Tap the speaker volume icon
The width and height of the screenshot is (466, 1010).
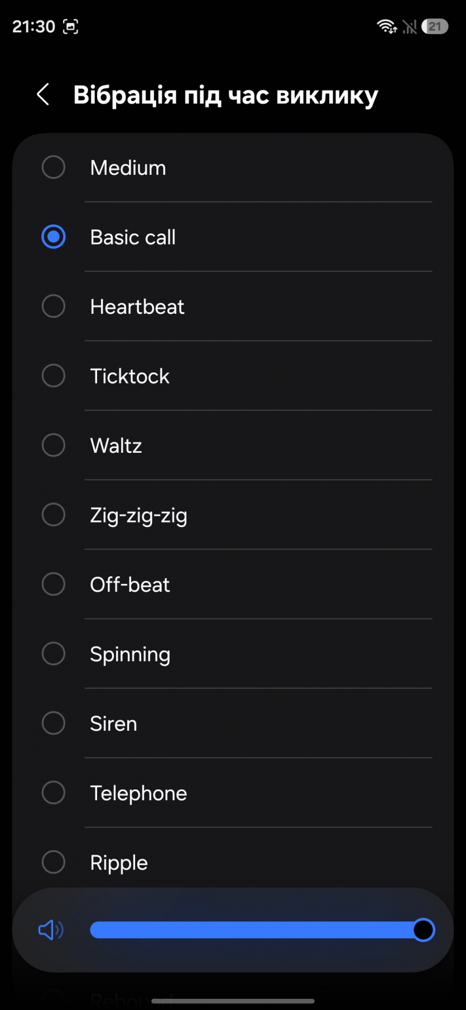[x=51, y=930]
